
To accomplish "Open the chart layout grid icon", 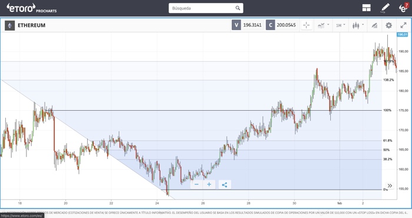I will [366, 8].
